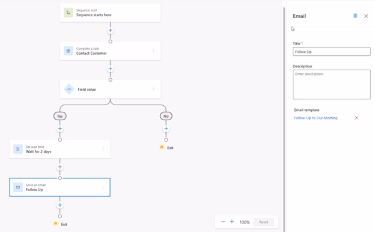Zoom out the canvas with minus
Viewport: 375px width, 232px height.
coord(223,222)
